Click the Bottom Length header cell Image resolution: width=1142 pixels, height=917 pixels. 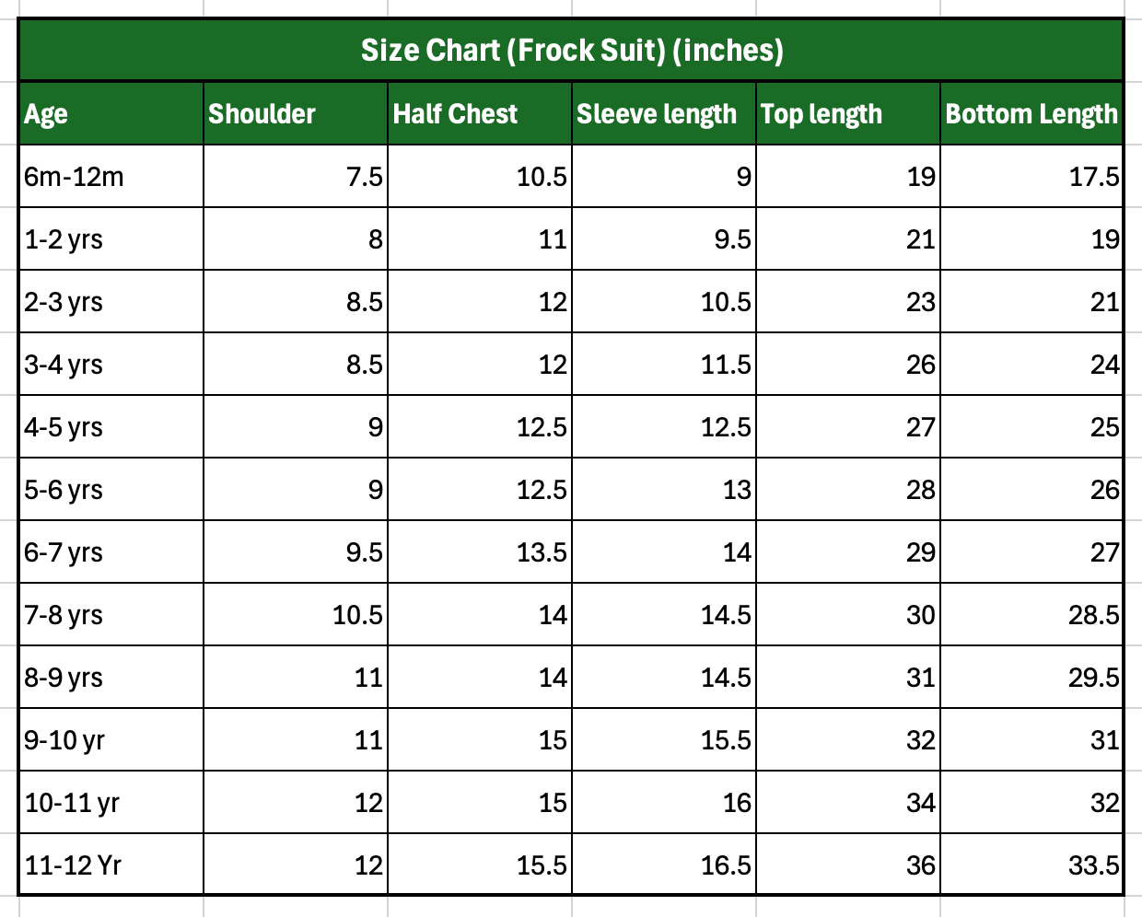coord(1031,113)
